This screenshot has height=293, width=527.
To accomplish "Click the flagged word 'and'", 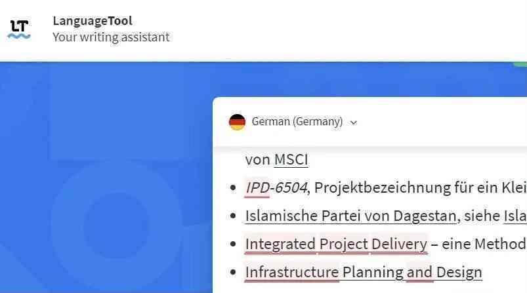I will pos(419,273).
